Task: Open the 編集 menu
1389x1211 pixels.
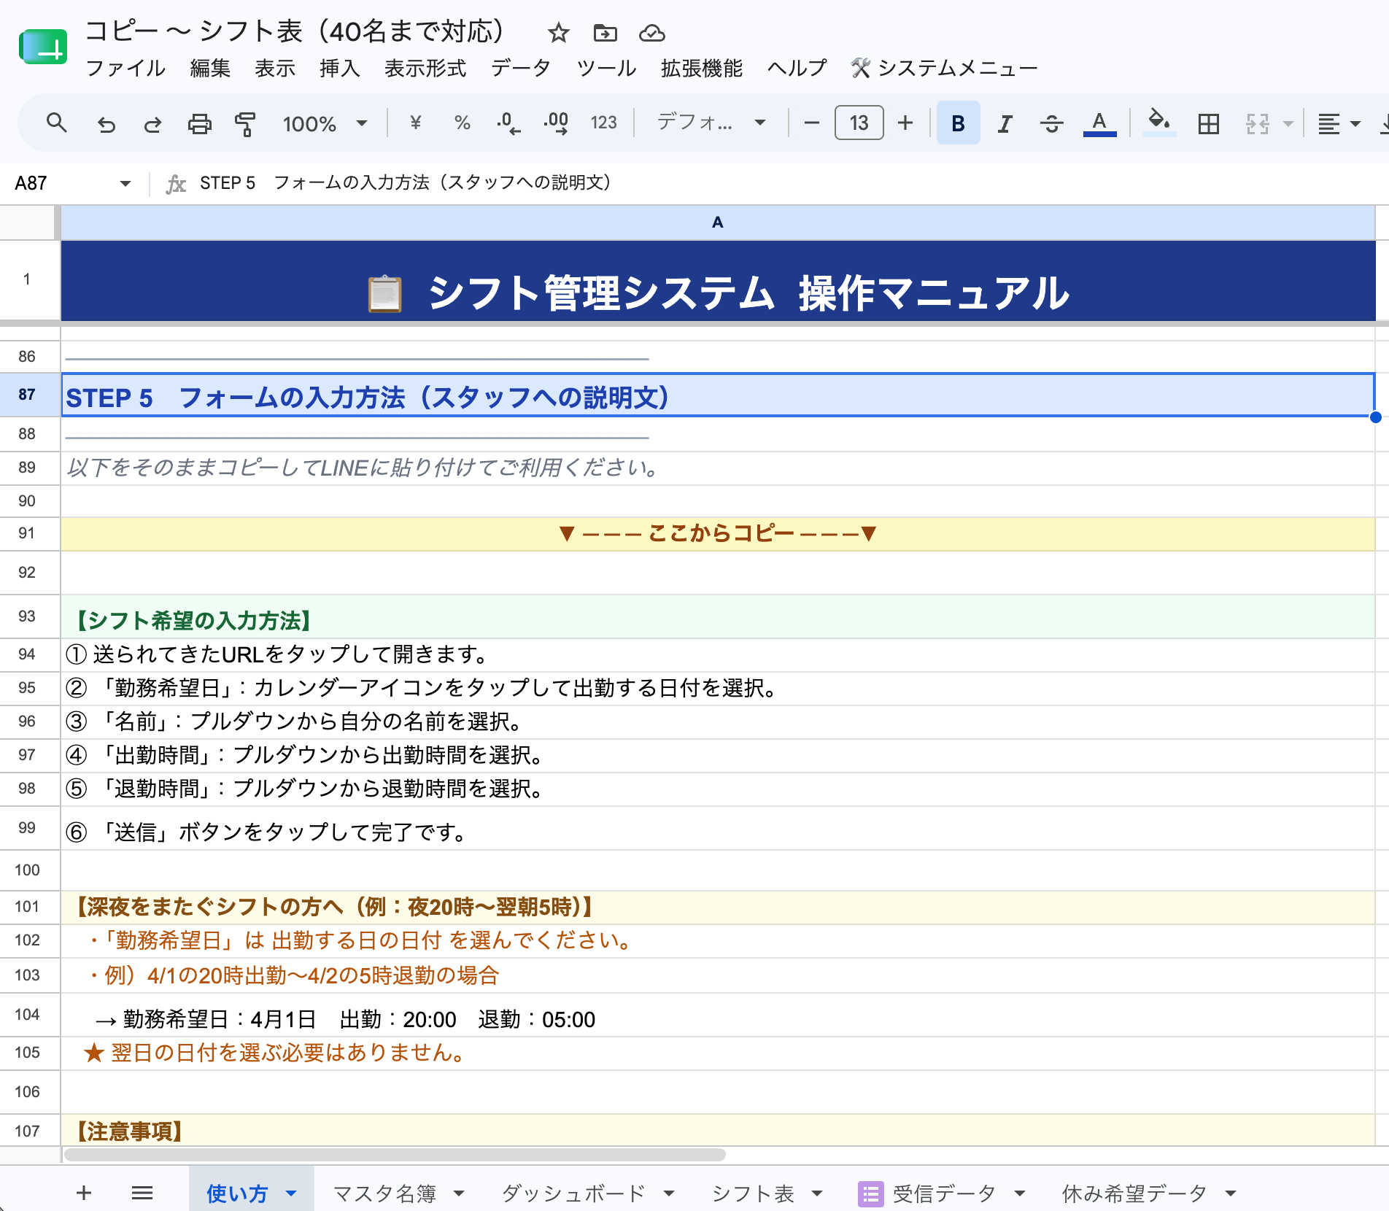Action: point(210,68)
